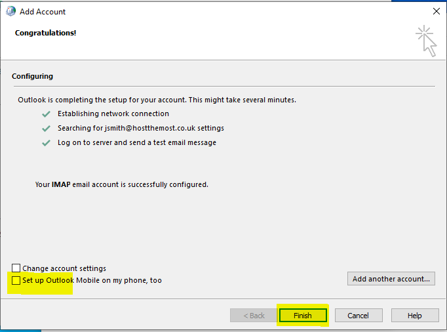Screen dimensions: 447x332
Task: Click Add another account button
Action: click(391, 279)
